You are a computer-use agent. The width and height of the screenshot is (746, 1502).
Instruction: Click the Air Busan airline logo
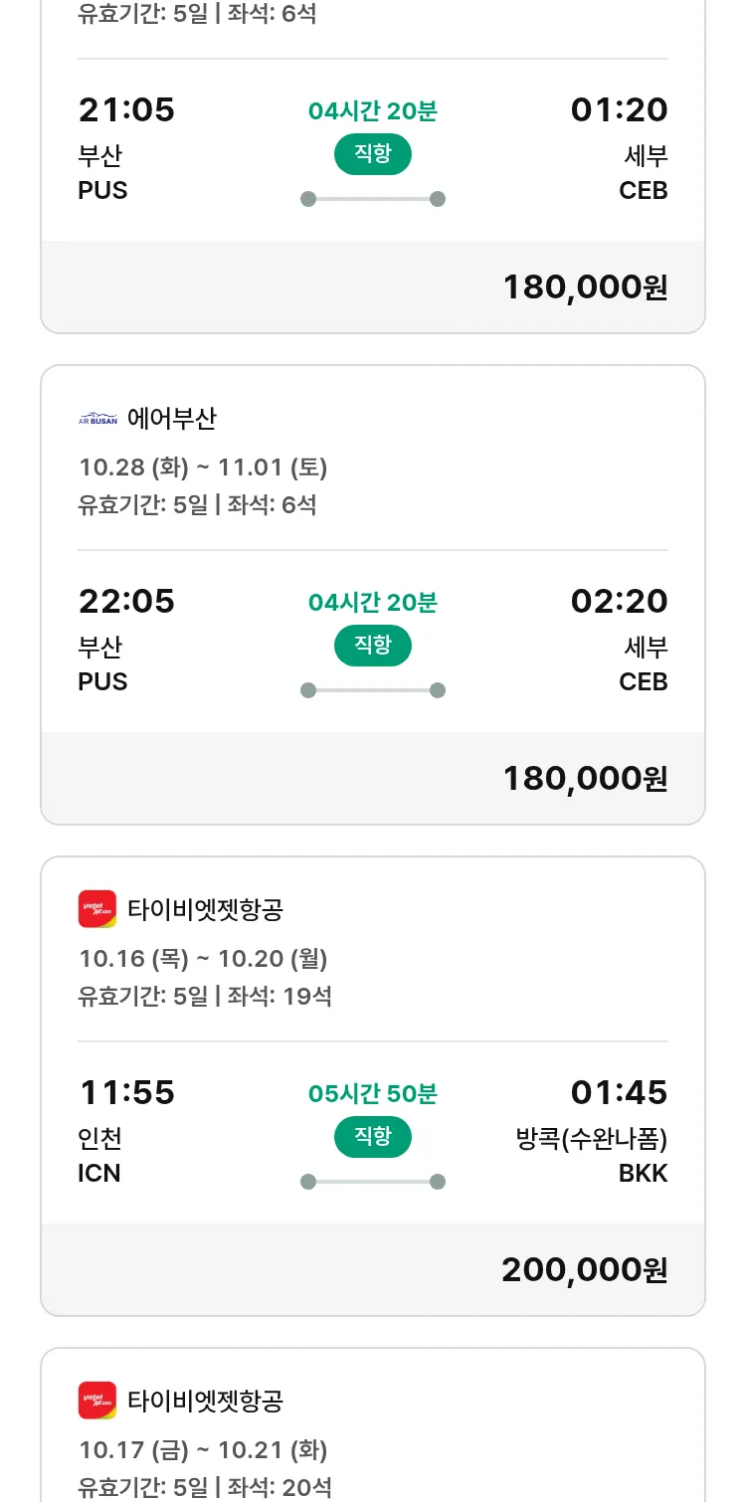pos(97,420)
